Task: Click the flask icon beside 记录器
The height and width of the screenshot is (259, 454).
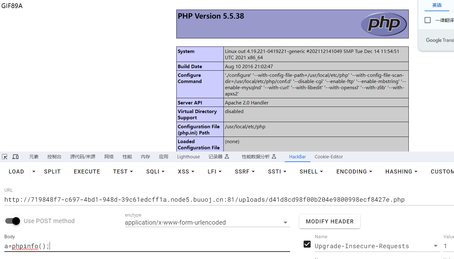Action: [x=227, y=157]
